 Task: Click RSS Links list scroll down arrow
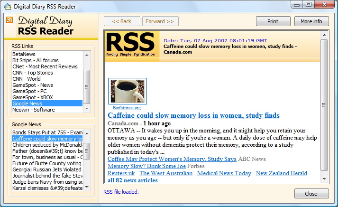pos(87,109)
